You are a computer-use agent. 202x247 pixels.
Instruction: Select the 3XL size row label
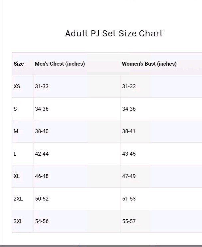point(18,221)
